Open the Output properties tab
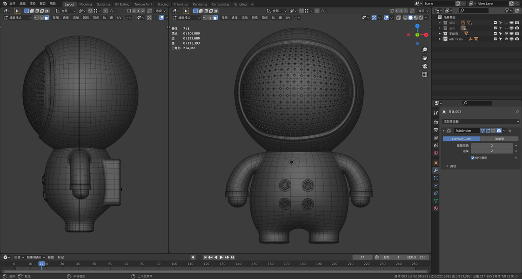Screen dimensions: 522x279 click(436, 130)
